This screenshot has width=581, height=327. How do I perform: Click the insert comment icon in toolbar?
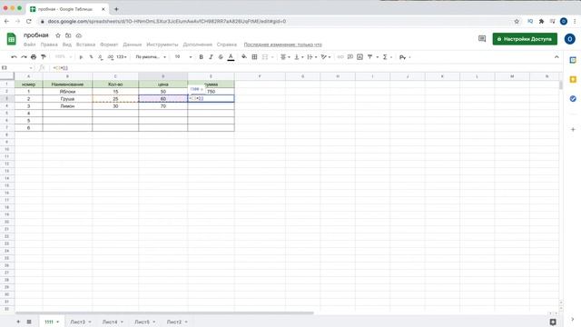click(x=350, y=57)
